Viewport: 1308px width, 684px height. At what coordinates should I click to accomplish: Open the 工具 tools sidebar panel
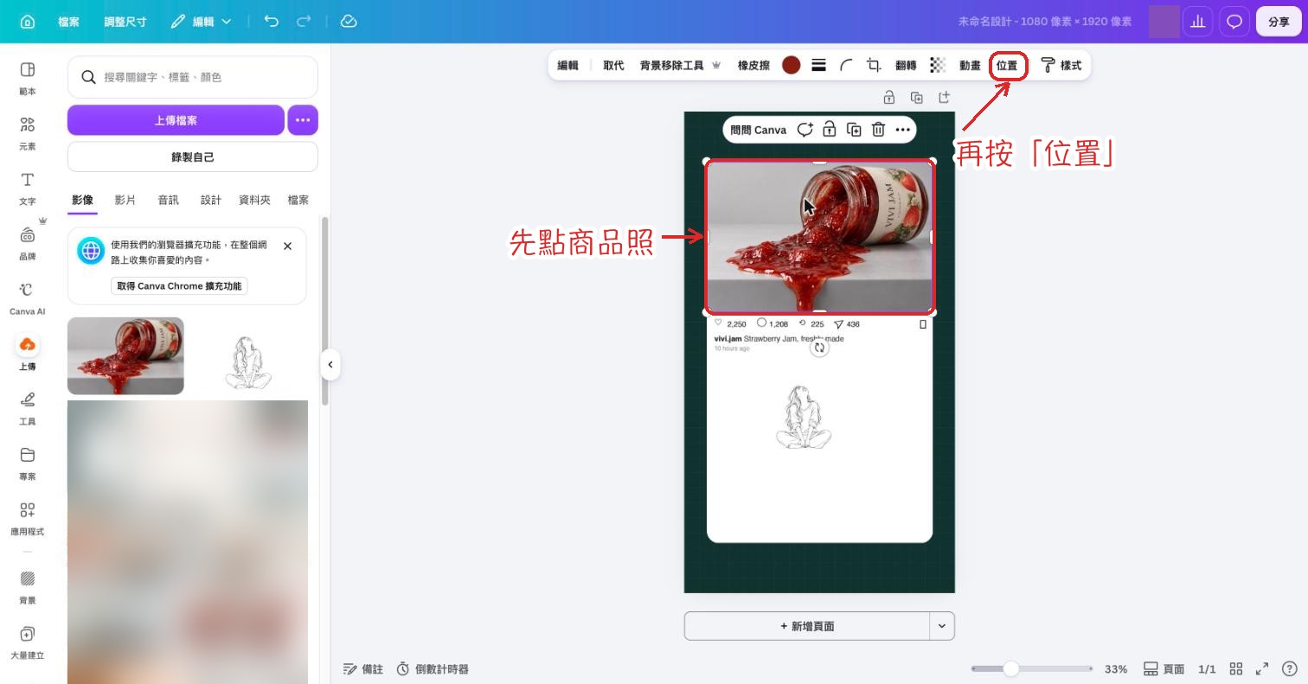(28, 408)
